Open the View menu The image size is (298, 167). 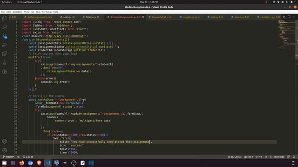tap(27, 12)
